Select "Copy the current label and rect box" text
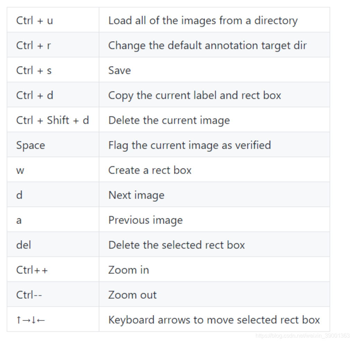The image size is (353, 342). click(195, 95)
